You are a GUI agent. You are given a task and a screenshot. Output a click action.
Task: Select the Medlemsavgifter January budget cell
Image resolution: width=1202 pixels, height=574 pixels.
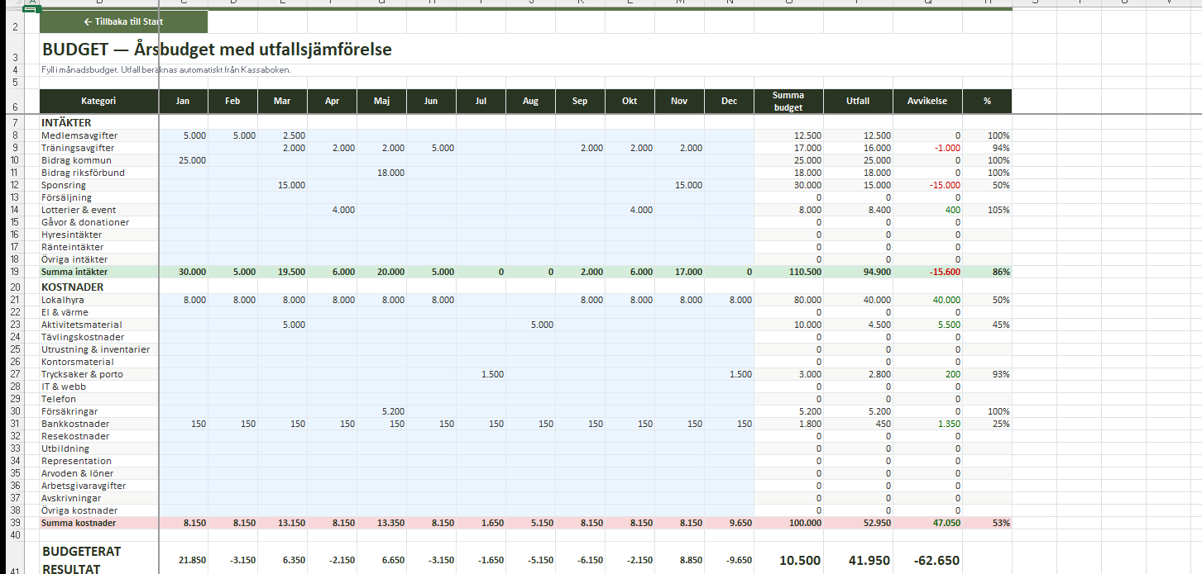point(183,135)
